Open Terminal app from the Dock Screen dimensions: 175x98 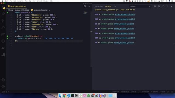[x=72, y=96]
